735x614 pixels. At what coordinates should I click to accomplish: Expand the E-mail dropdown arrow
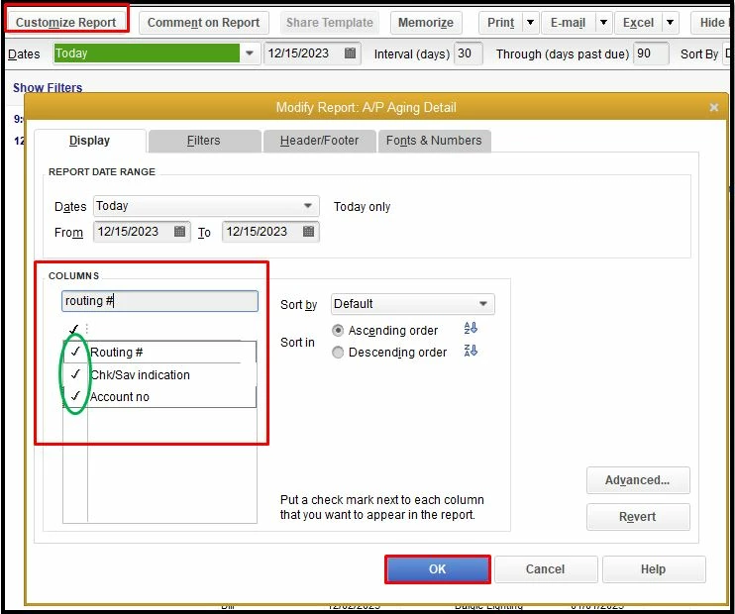pyautogui.click(x=604, y=22)
